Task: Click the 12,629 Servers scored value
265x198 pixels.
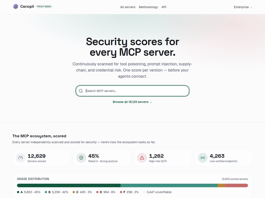Action: pos(37,156)
